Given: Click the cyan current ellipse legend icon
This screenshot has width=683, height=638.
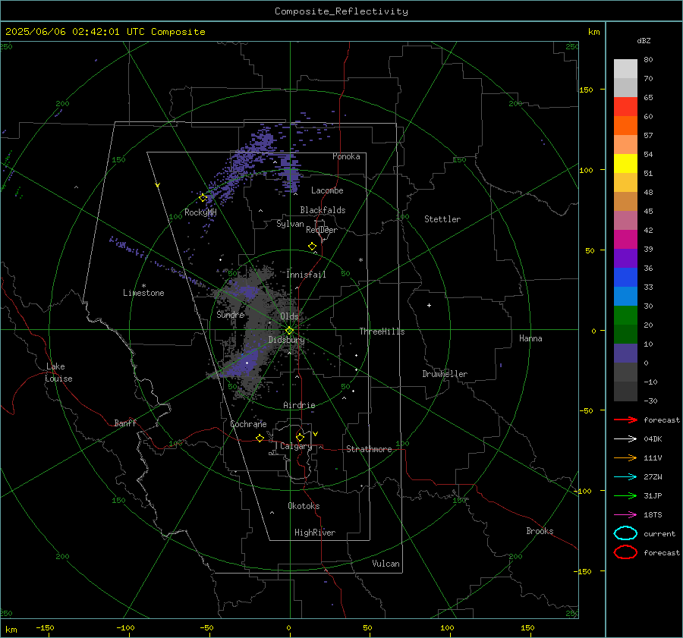Looking at the screenshot, I should [625, 533].
